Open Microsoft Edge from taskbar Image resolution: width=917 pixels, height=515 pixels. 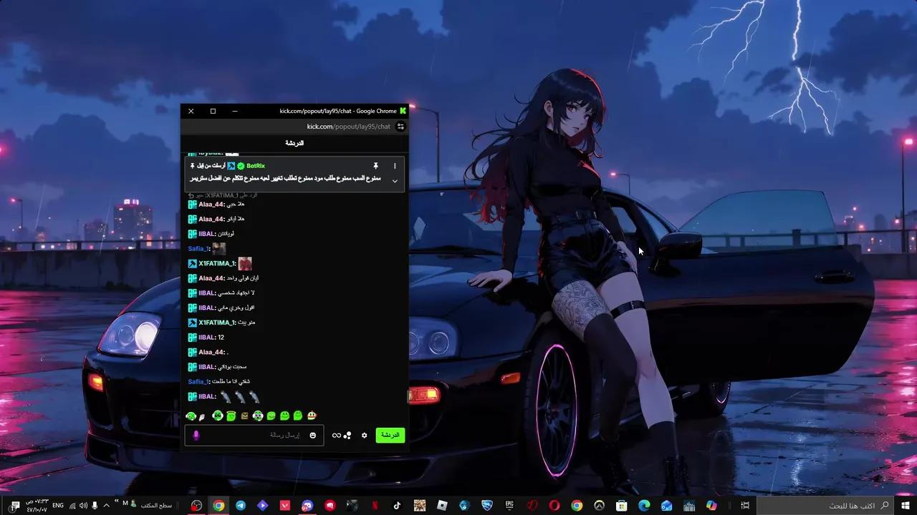(x=644, y=506)
